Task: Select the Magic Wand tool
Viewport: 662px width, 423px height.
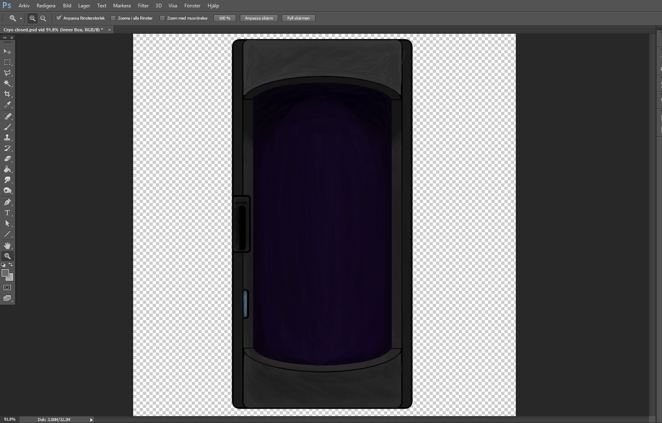Action: point(7,83)
